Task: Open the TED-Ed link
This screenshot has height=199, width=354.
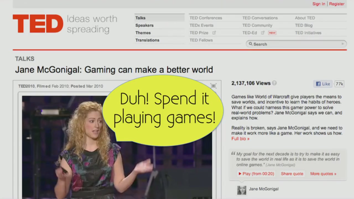Action: tap(250, 33)
